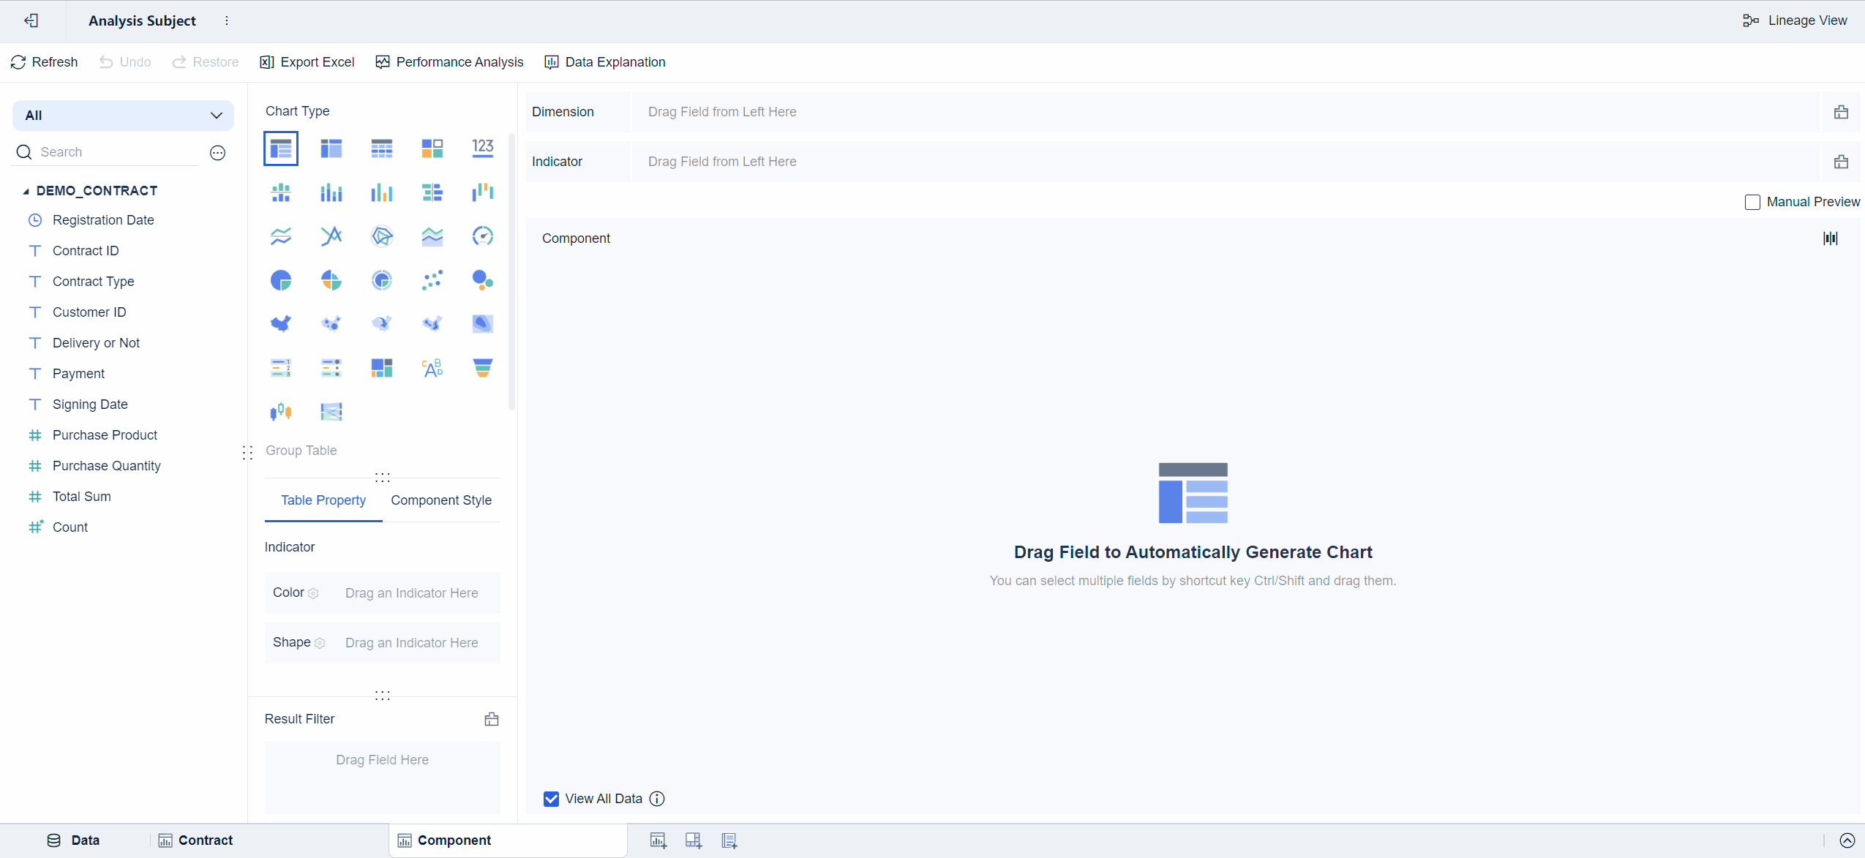Viewport: 1865px width, 858px height.
Task: Select the sankey diagram chart type
Action: point(331,411)
